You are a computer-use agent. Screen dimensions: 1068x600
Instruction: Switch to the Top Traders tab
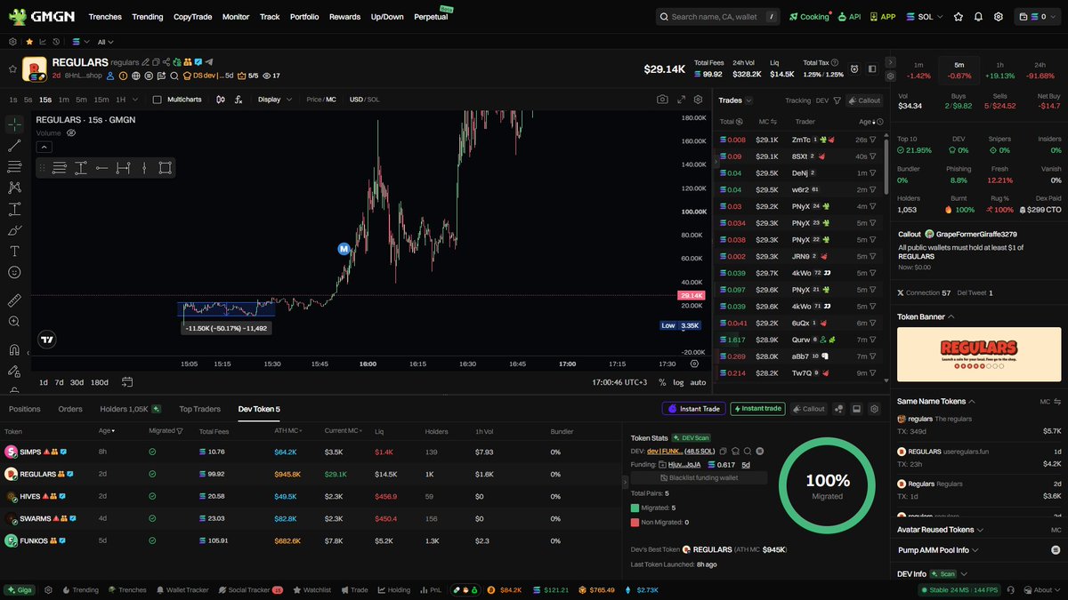[199, 409]
